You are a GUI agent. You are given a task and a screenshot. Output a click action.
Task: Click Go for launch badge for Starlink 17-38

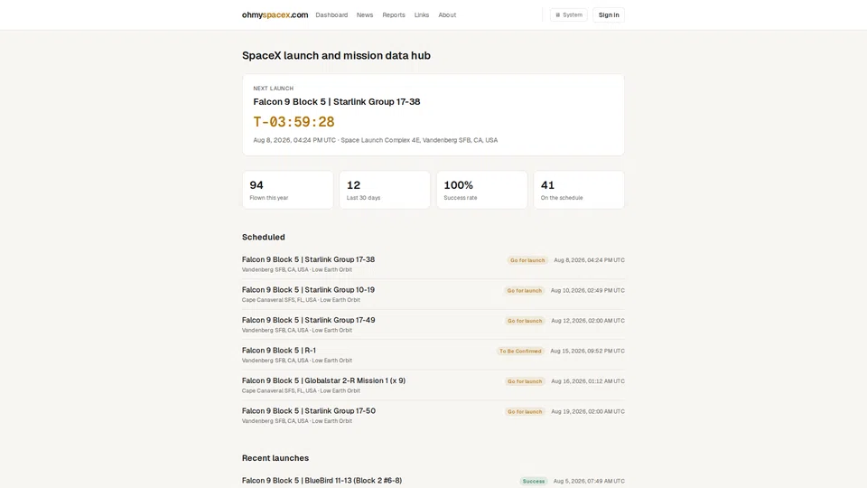(x=527, y=260)
